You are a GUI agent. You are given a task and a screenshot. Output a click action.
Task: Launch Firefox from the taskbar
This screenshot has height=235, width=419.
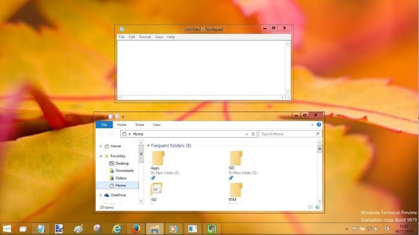pos(136,229)
